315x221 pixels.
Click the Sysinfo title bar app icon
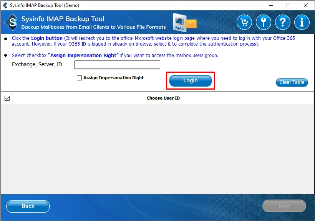pyautogui.click(x=5, y=5)
